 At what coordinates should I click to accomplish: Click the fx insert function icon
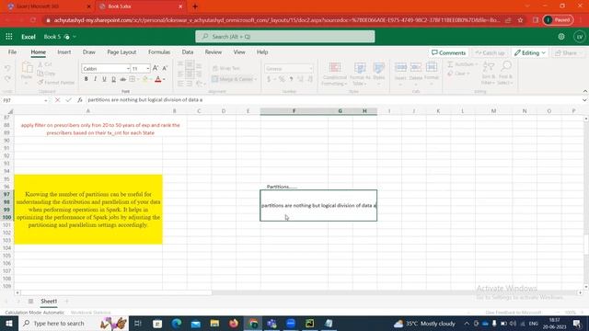[x=80, y=100]
